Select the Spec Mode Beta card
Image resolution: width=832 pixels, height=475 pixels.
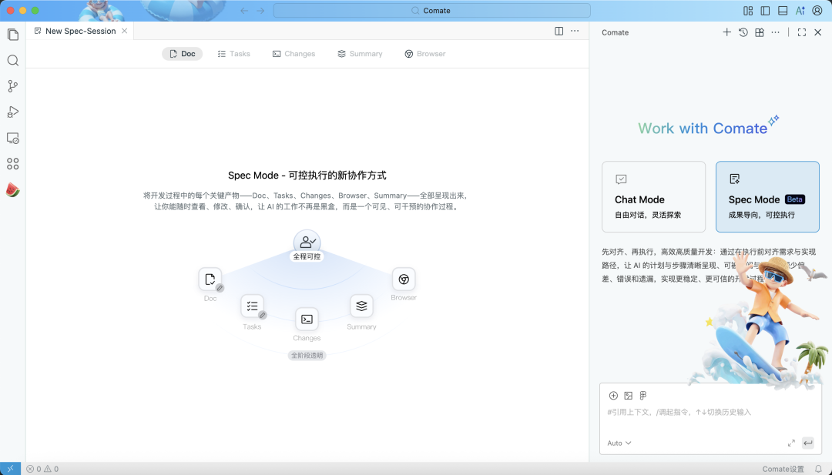click(767, 196)
